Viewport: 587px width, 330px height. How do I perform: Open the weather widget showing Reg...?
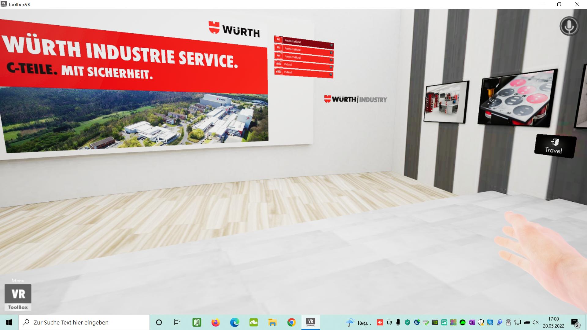coord(358,323)
